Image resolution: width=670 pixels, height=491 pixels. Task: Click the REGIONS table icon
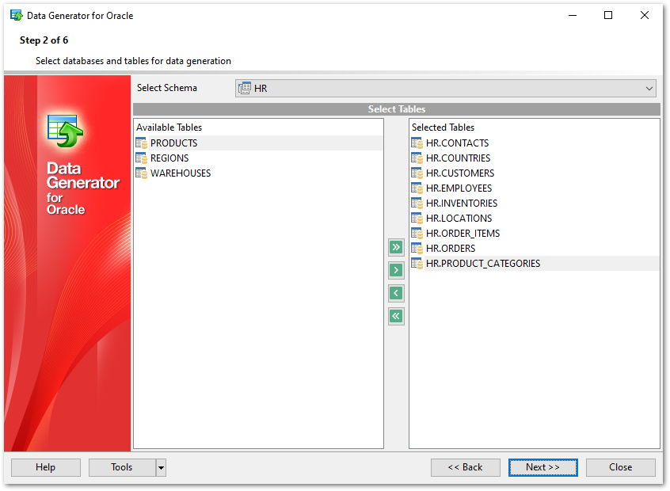pyautogui.click(x=142, y=158)
